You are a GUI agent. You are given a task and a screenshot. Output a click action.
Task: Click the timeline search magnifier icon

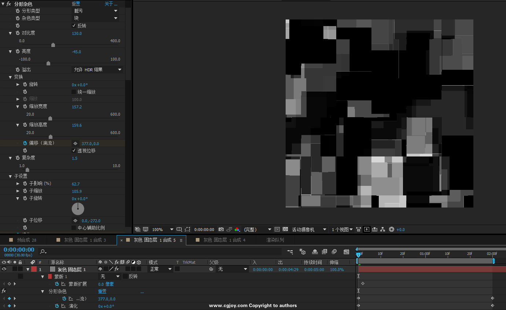[43, 252]
